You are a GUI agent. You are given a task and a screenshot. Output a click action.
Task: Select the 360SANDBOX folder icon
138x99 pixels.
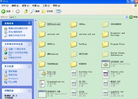105,24
